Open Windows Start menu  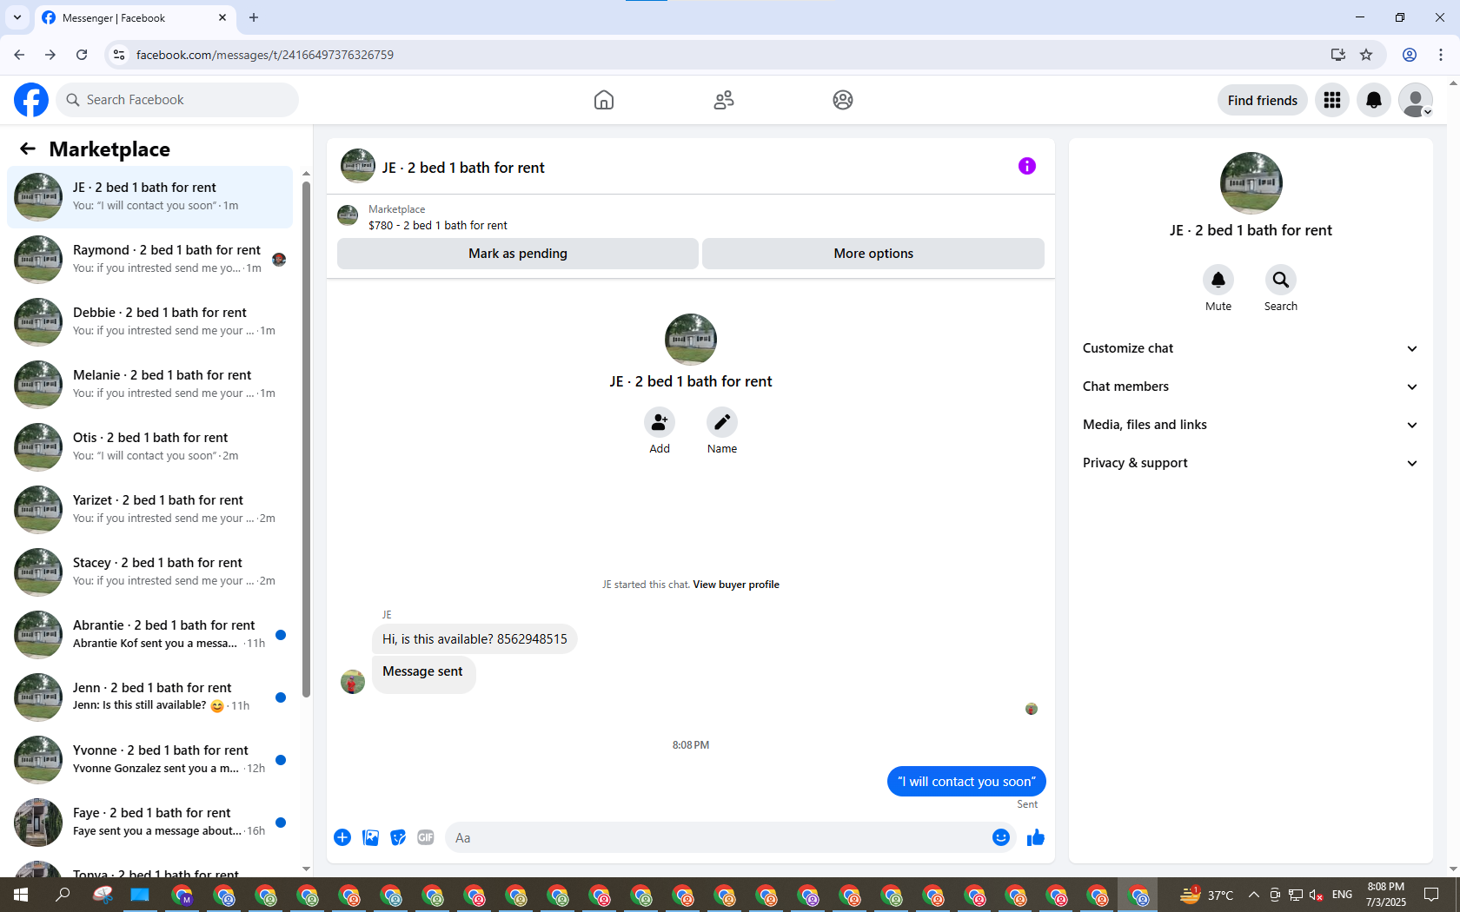[x=21, y=895]
